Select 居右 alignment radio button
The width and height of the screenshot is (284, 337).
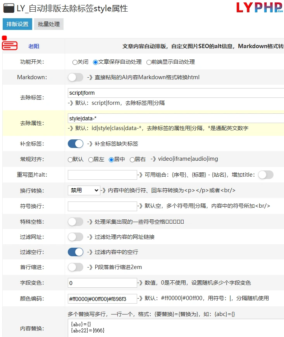132,160
